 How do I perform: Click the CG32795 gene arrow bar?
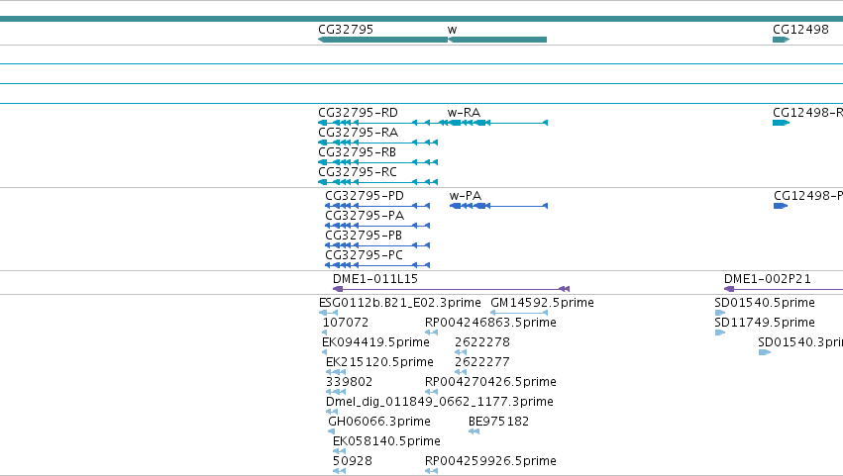pyautogui.click(x=382, y=40)
